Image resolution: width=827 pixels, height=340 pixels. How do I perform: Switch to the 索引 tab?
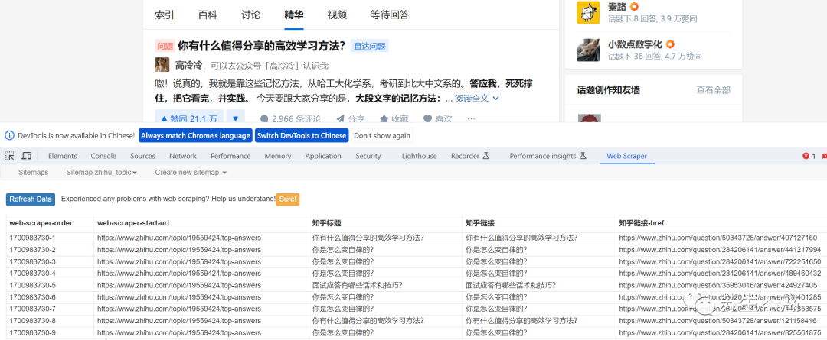(165, 15)
